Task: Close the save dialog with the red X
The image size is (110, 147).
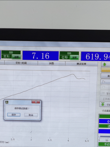Action: pyautogui.click(x=36, y=102)
